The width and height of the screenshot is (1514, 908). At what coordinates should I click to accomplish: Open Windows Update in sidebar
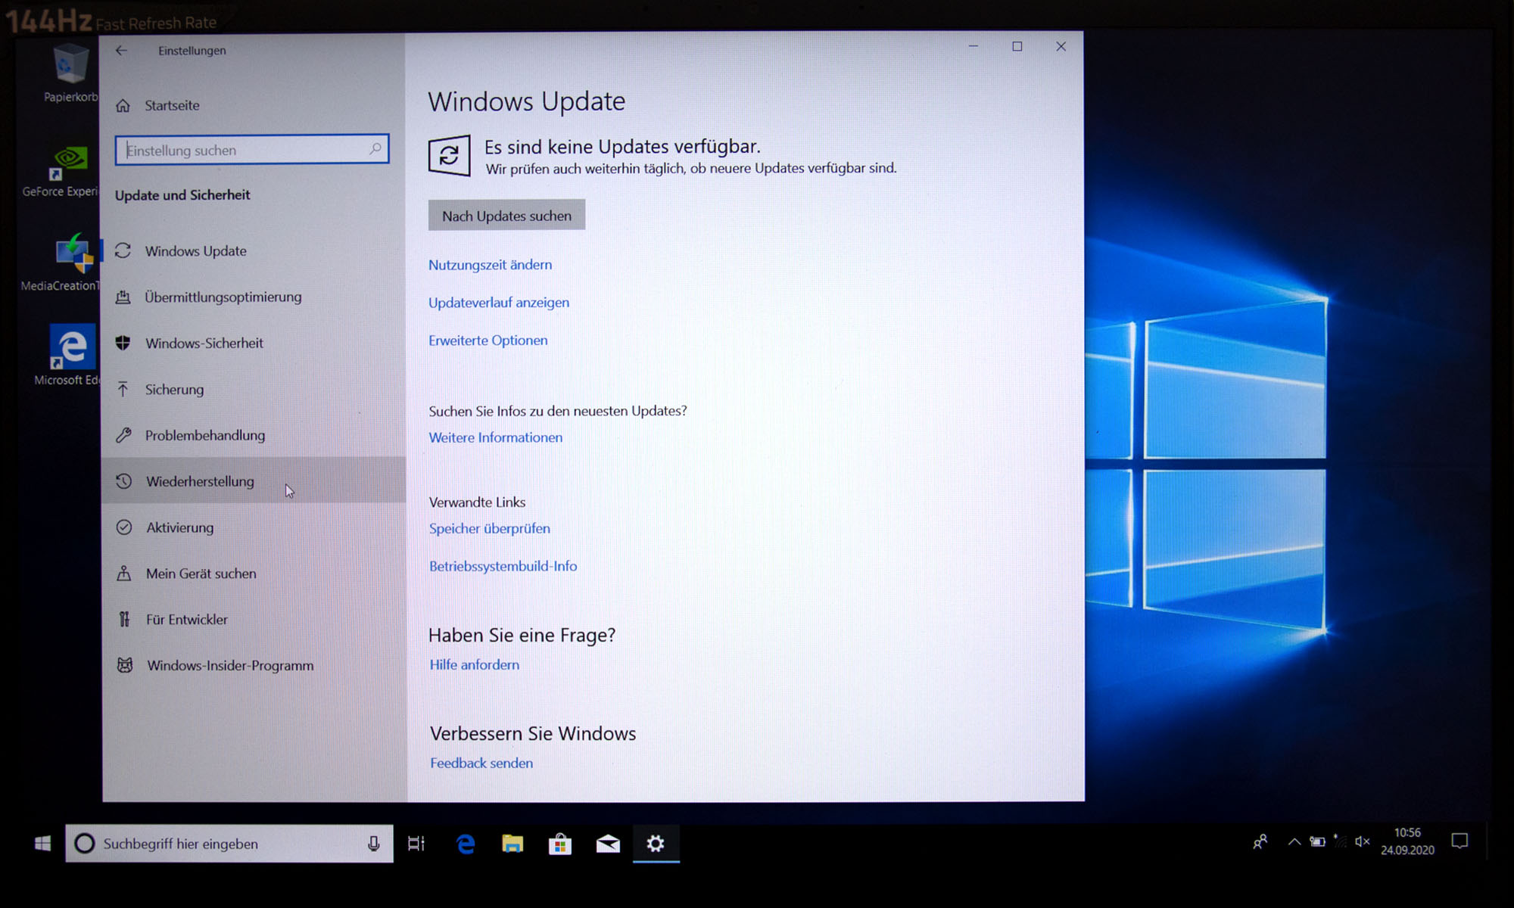[x=254, y=250]
